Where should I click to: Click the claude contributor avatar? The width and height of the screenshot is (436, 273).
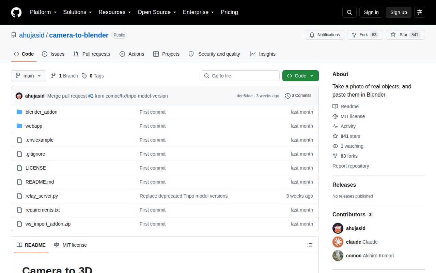[x=338, y=242]
